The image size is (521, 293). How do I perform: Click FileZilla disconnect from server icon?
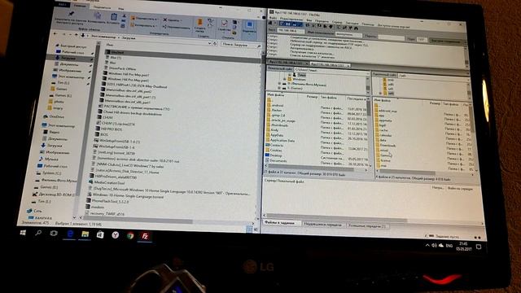pos(325,26)
